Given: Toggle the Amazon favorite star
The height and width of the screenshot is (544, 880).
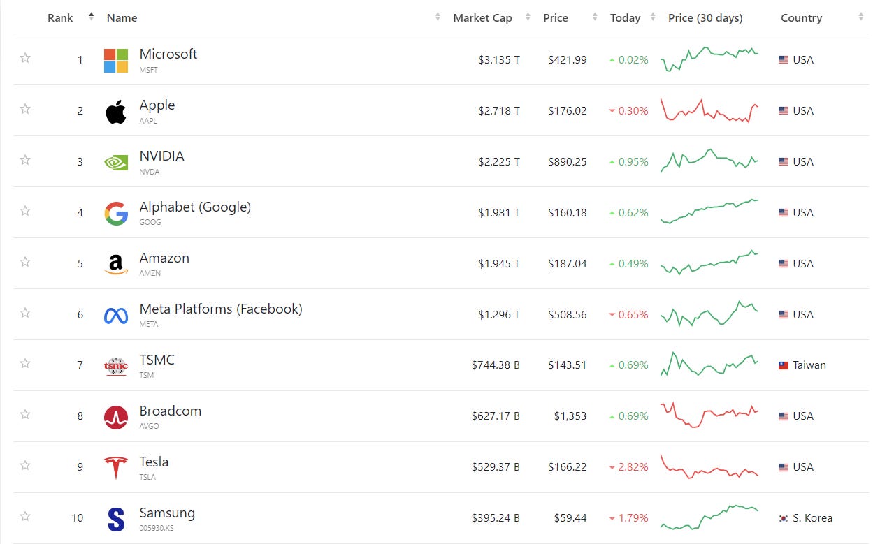Looking at the screenshot, I should pyautogui.click(x=25, y=262).
